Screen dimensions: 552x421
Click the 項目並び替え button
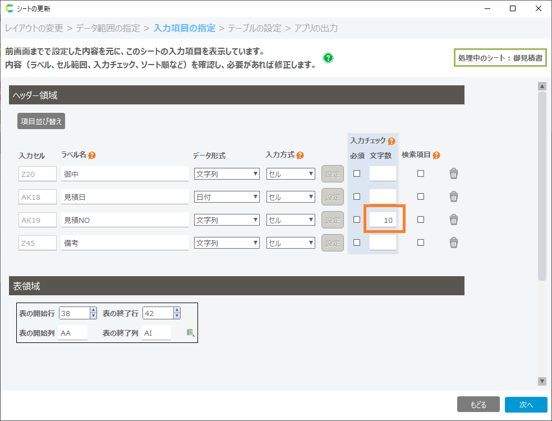pos(42,121)
